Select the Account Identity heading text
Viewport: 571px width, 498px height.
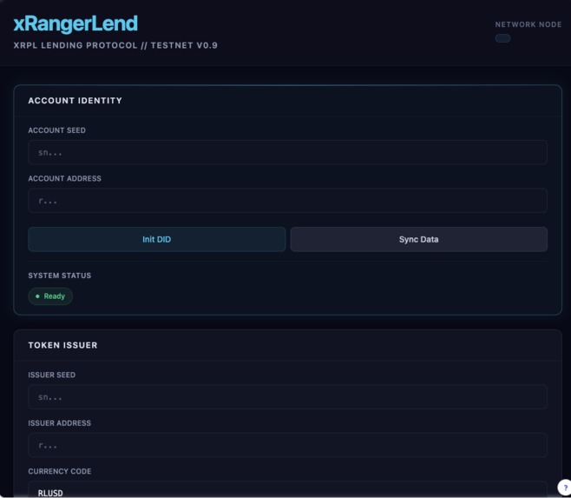75,101
